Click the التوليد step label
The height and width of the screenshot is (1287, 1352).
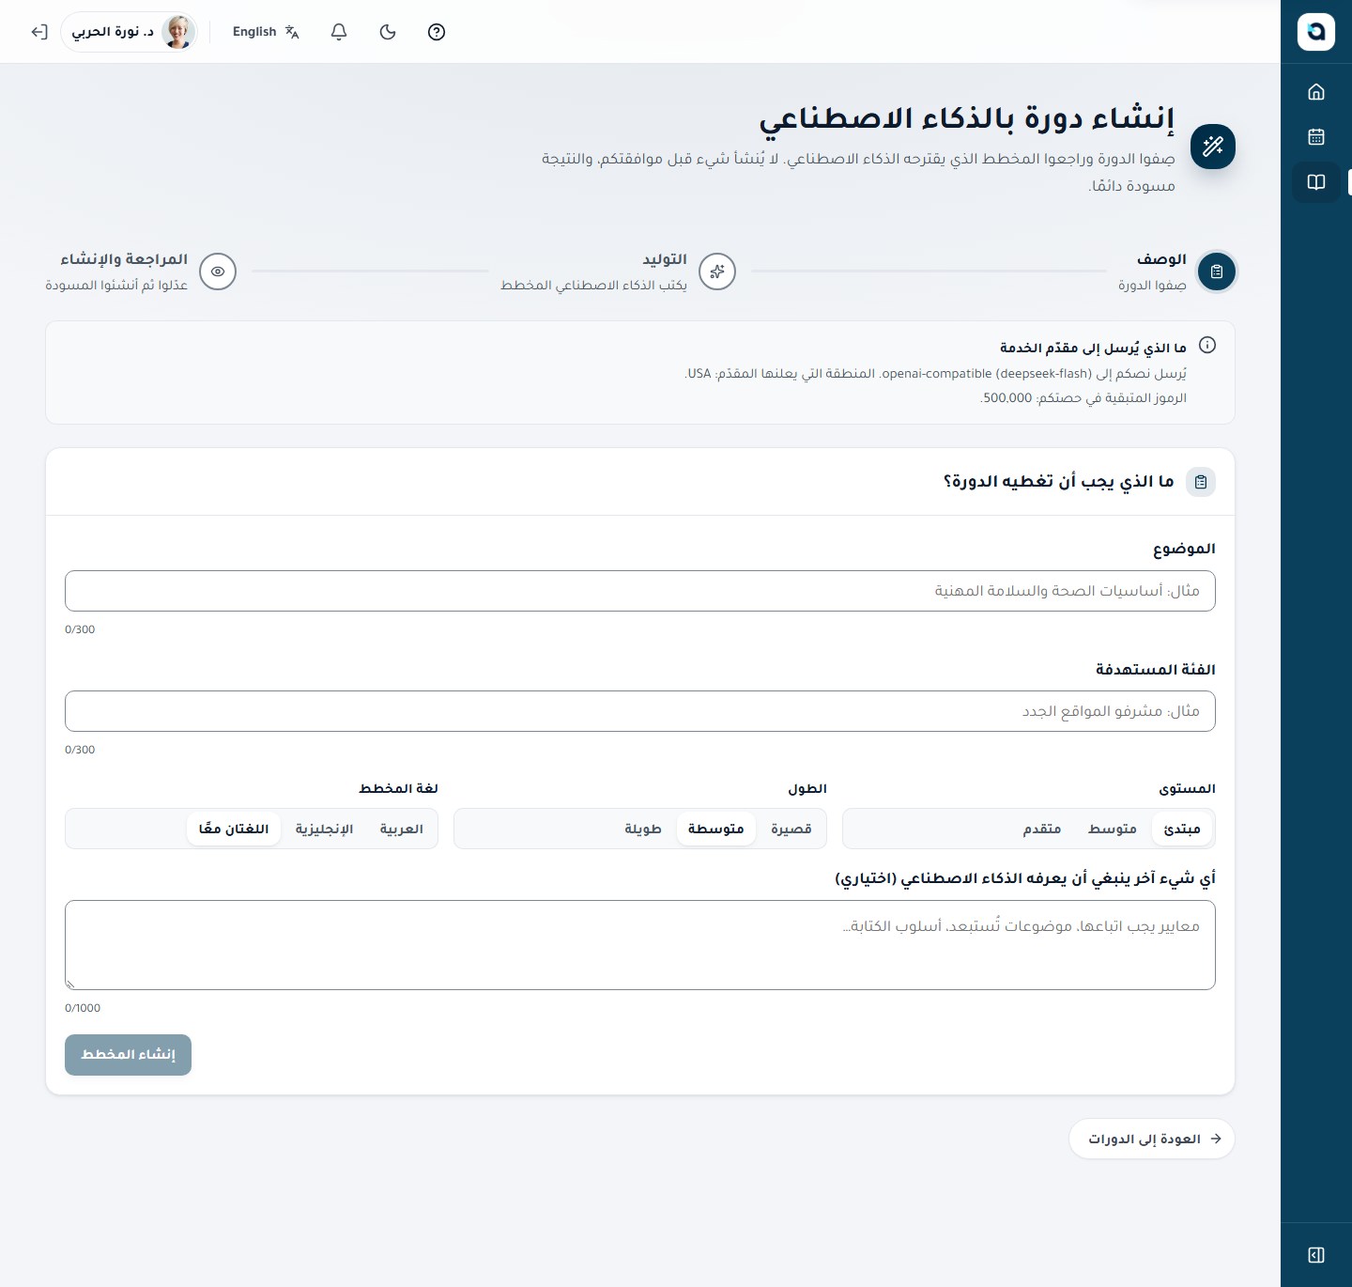(665, 259)
